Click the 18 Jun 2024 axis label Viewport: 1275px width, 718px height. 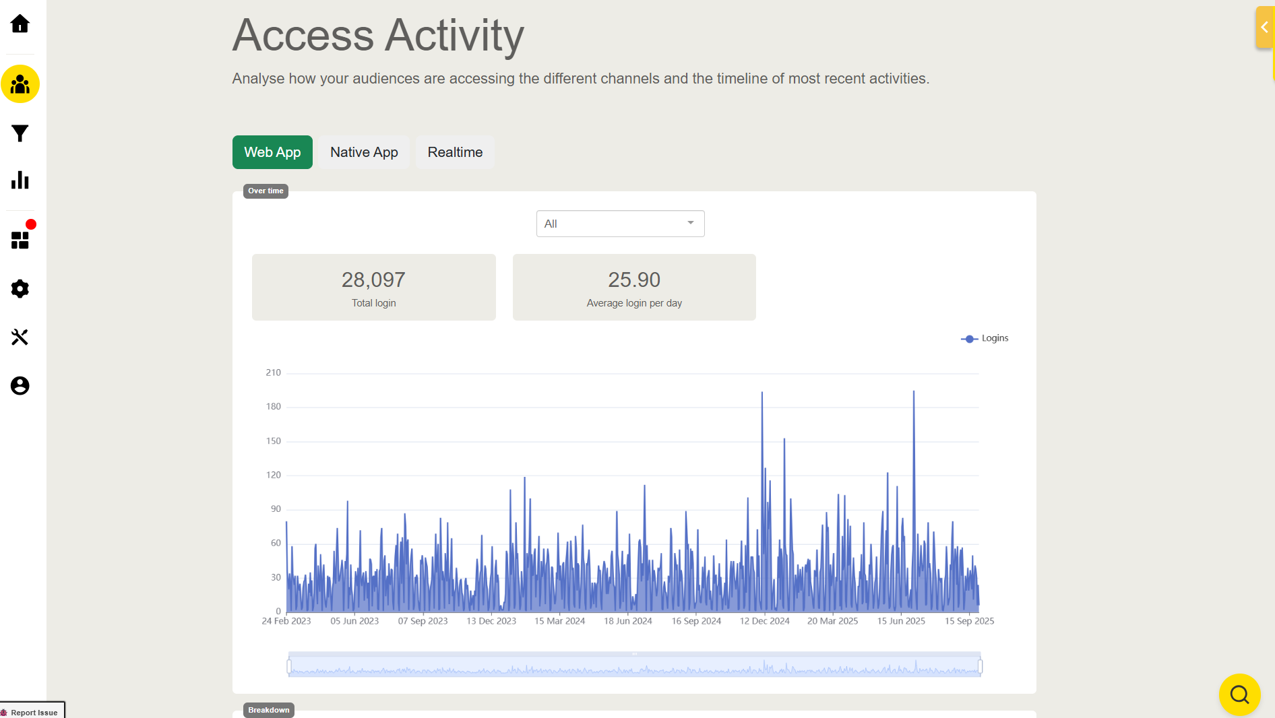pyautogui.click(x=628, y=621)
